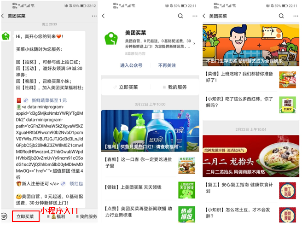The width and height of the screenshot is (302, 228).
Task: Select 立即买菜 in the profile service menu
Action: (x=126, y=87)
